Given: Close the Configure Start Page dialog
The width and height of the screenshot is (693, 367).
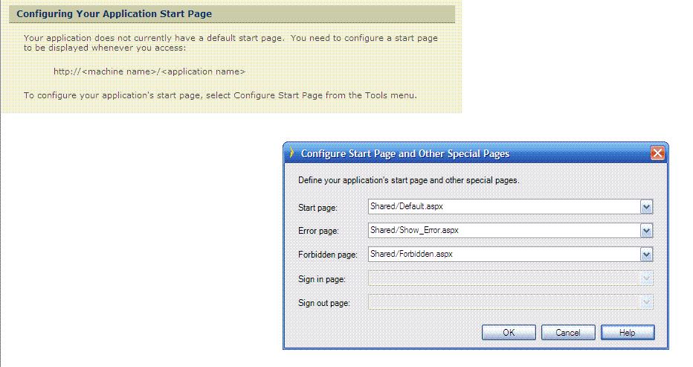Looking at the screenshot, I should click(x=657, y=153).
